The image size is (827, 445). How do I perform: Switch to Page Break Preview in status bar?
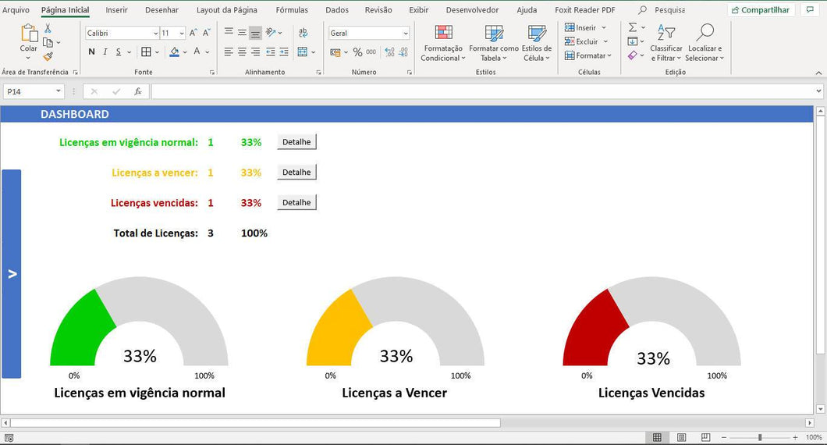point(706,438)
